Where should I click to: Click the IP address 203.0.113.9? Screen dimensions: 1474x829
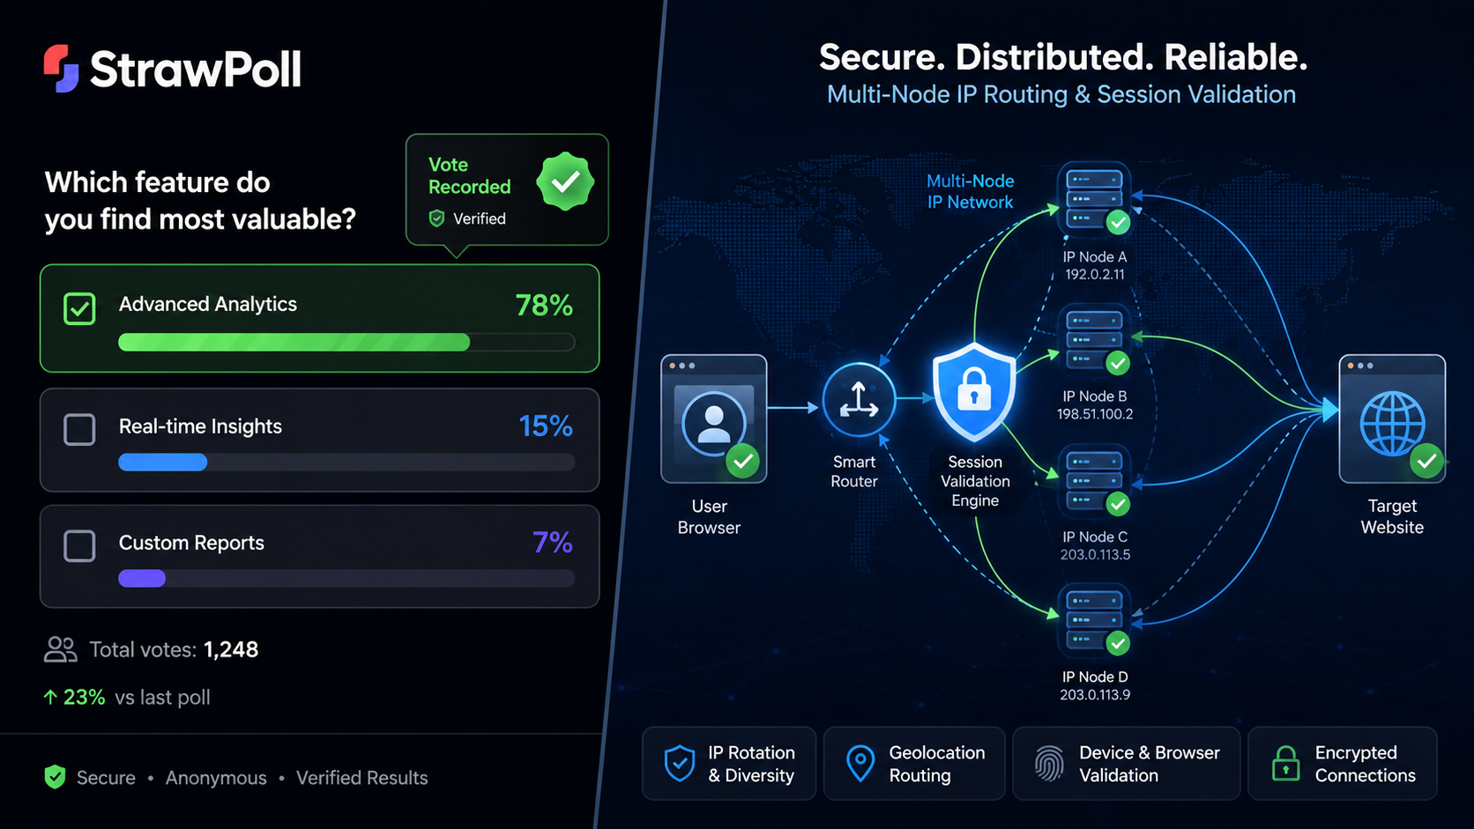pyautogui.click(x=1095, y=694)
